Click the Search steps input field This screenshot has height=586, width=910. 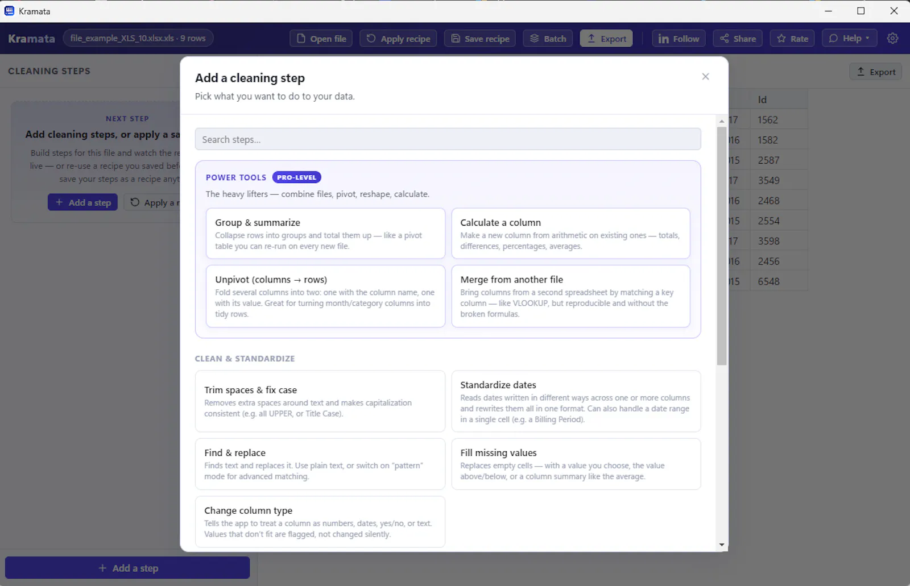pyautogui.click(x=448, y=139)
